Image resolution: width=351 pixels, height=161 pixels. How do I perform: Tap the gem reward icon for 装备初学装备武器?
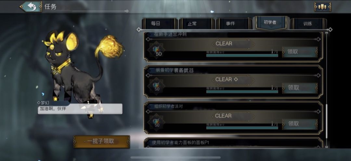coord(156,86)
